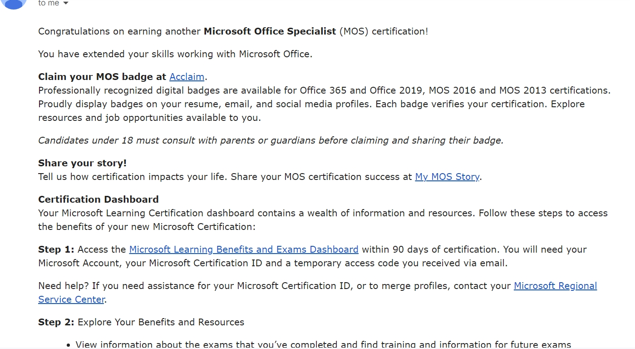Click the "Share your story!" heading

[x=82, y=163]
